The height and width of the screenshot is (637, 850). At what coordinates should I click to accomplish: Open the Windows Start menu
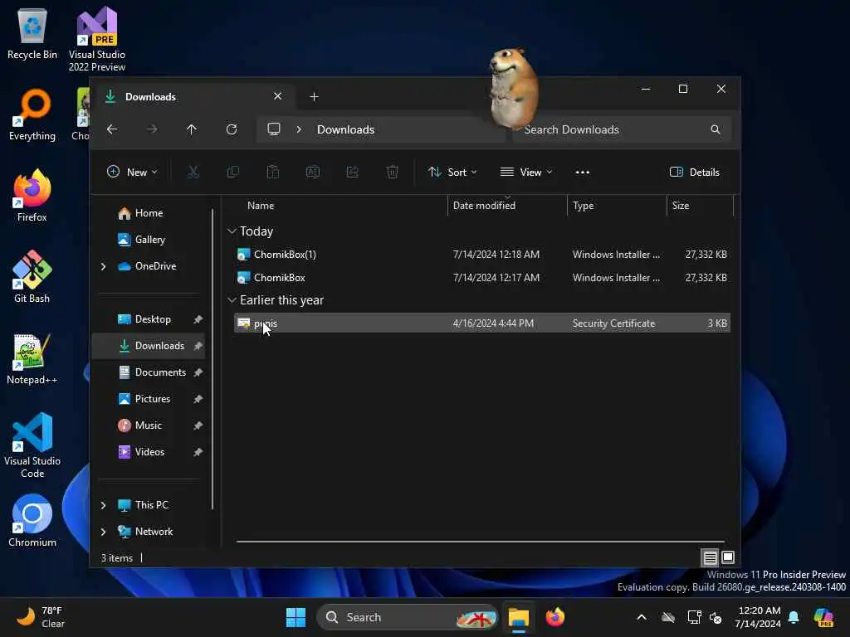pos(296,617)
